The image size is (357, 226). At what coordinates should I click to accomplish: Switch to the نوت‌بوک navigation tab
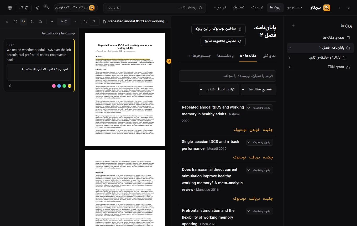click(x=257, y=8)
